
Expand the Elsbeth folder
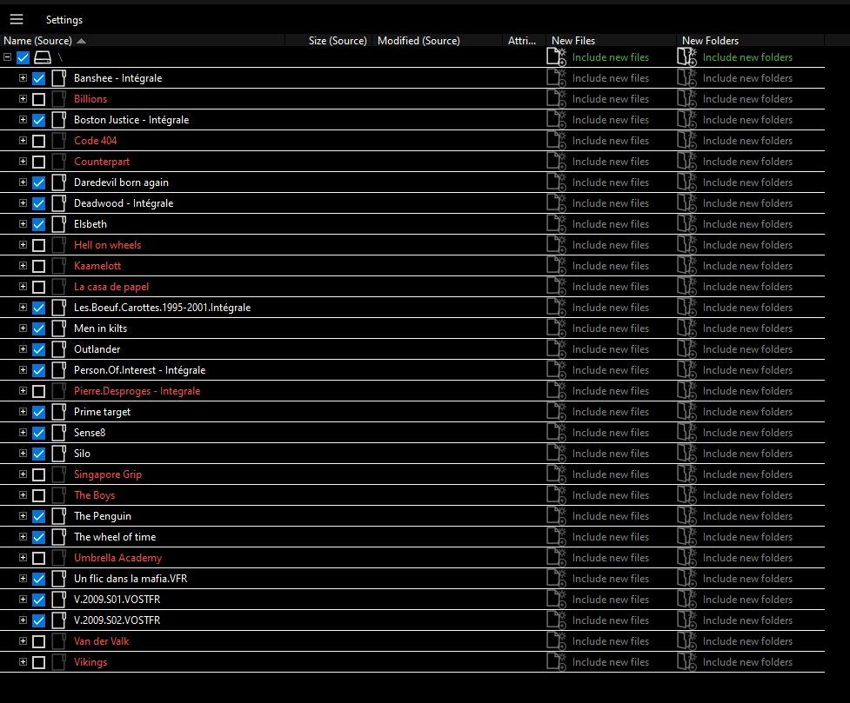coord(23,223)
